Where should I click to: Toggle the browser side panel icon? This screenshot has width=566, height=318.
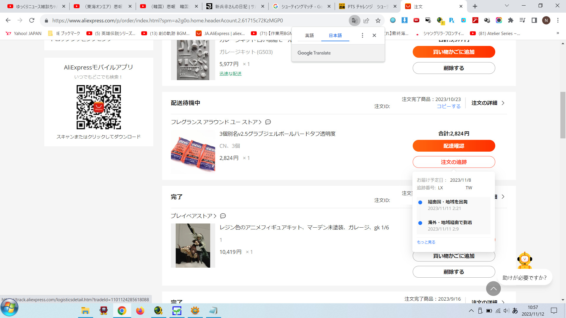point(534,20)
